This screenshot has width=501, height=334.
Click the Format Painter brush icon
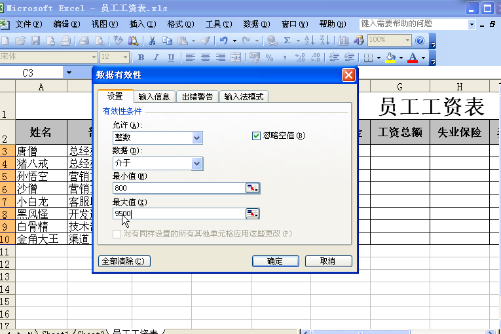[205, 41]
